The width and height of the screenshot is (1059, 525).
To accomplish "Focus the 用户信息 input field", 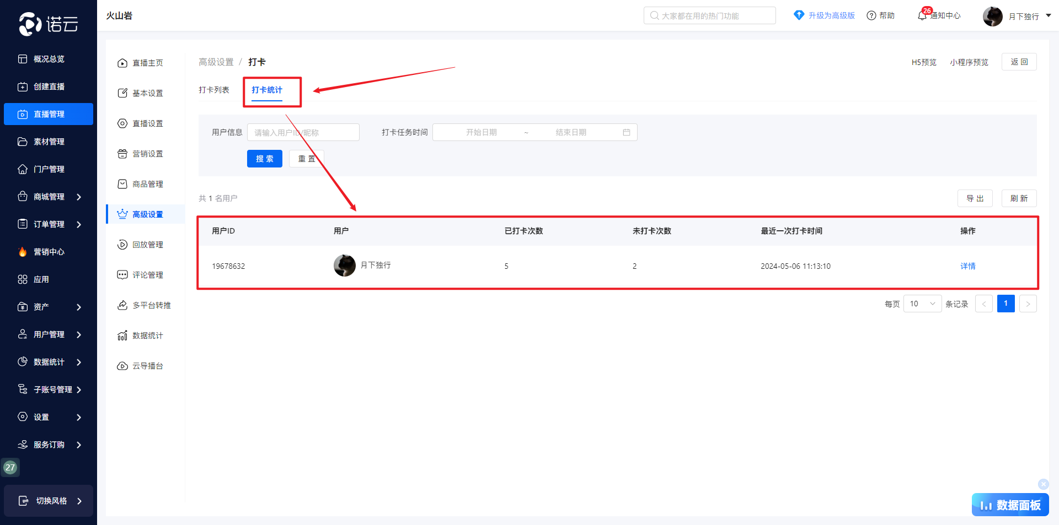I will pos(303,133).
